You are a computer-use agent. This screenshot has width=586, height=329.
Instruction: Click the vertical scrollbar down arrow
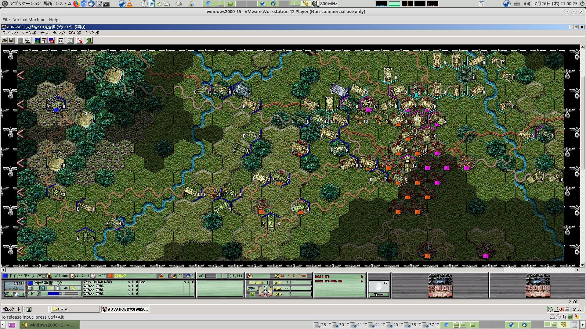click(583, 265)
